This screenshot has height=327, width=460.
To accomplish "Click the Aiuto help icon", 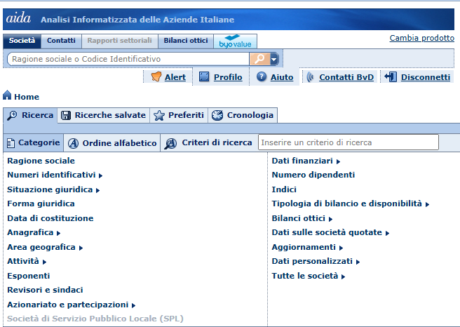I will 261,77.
